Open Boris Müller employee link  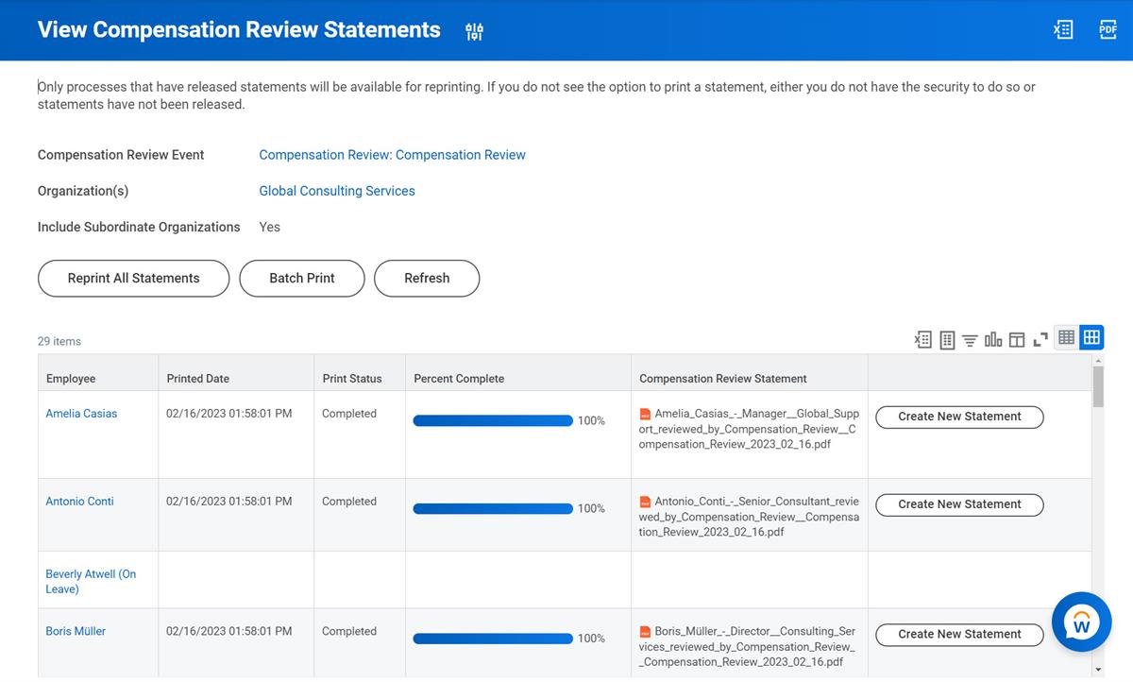(x=76, y=631)
